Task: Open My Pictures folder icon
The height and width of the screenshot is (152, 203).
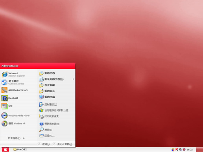Action: coord(41,85)
